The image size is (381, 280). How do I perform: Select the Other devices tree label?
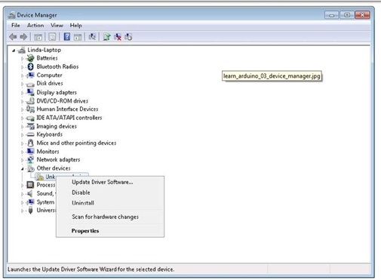[54, 168]
